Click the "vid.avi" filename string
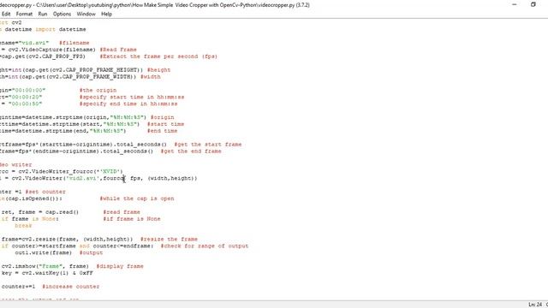 (x=33, y=43)
